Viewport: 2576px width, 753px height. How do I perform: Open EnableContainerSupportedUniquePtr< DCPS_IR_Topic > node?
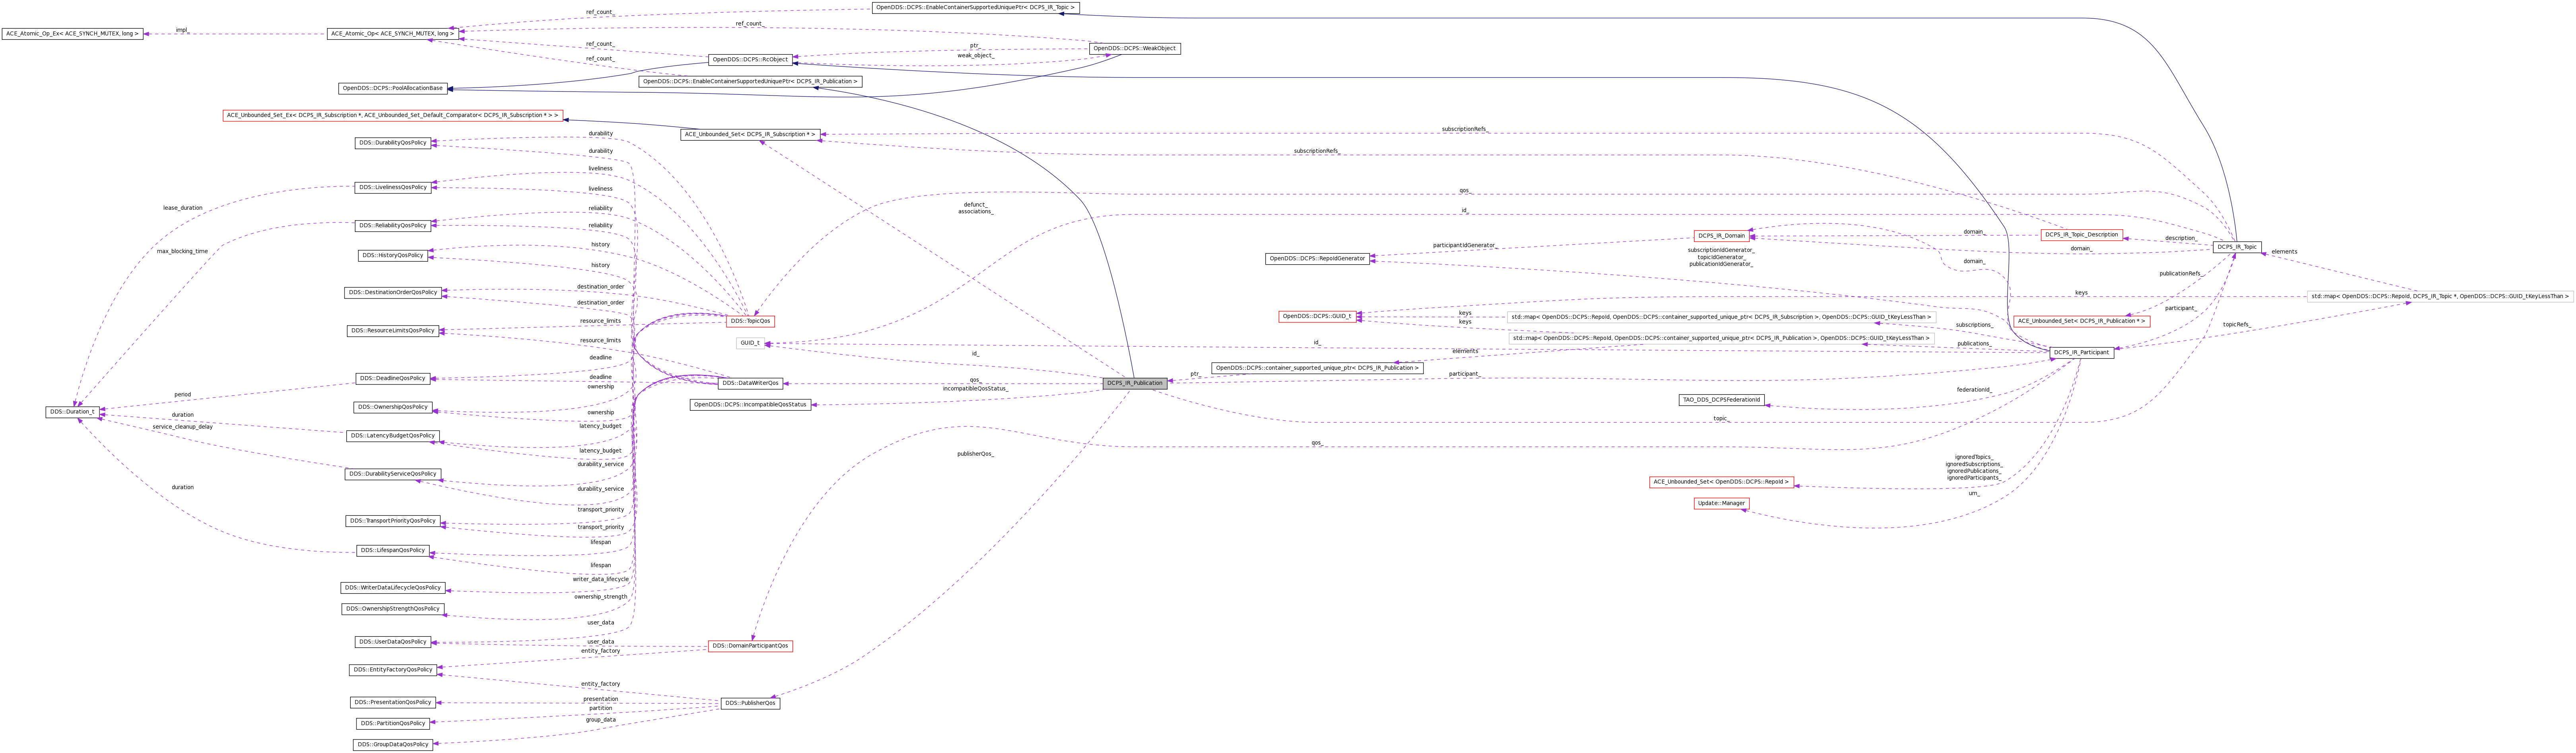[x=975, y=8]
